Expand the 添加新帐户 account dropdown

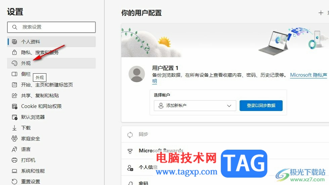click(x=195, y=105)
